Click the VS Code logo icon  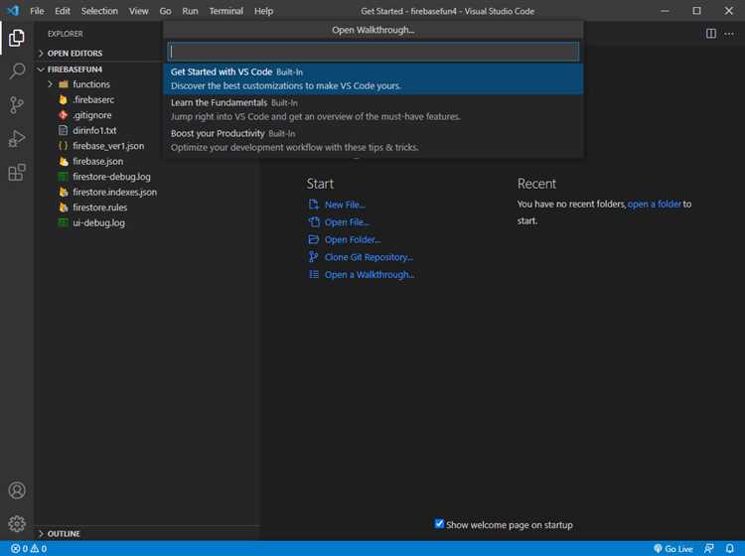(x=13, y=11)
